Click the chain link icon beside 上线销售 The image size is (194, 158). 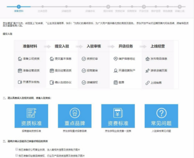pos(148,83)
